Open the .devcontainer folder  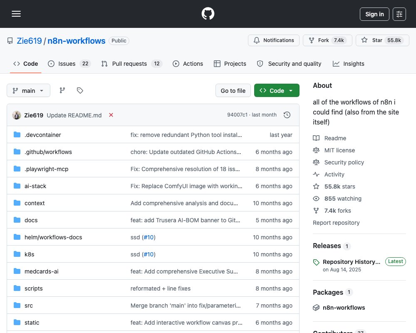pos(43,135)
